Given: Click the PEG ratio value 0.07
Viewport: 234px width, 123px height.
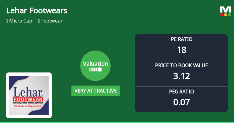Looking at the screenshot, I should [181, 102].
